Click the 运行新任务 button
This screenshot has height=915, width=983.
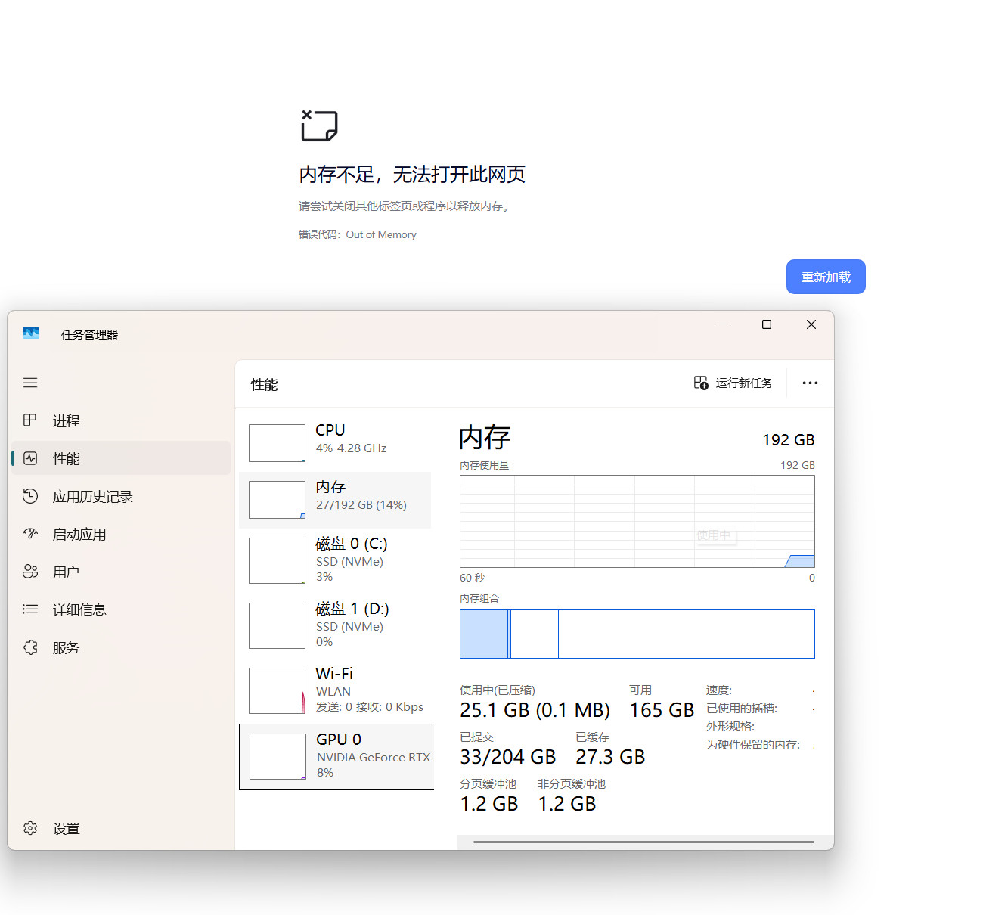coord(733,383)
